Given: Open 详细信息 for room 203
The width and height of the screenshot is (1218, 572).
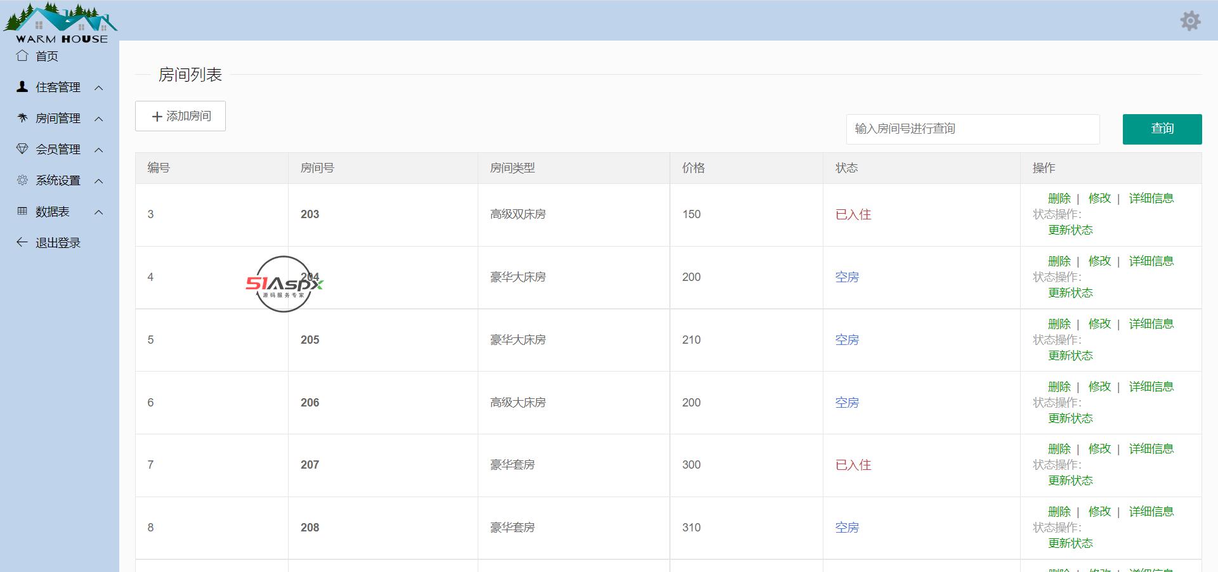Looking at the screenshot, I should pos(1151,198).
